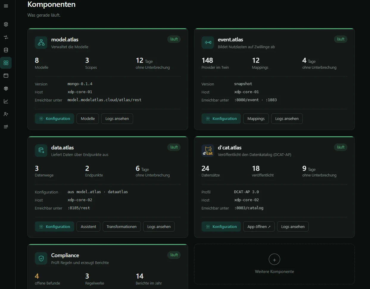Viewport: 370px width, 289px height.
Task: Click 'aus model.atlas · dataatlas' configuration value
Action: (x=98, y=192)
